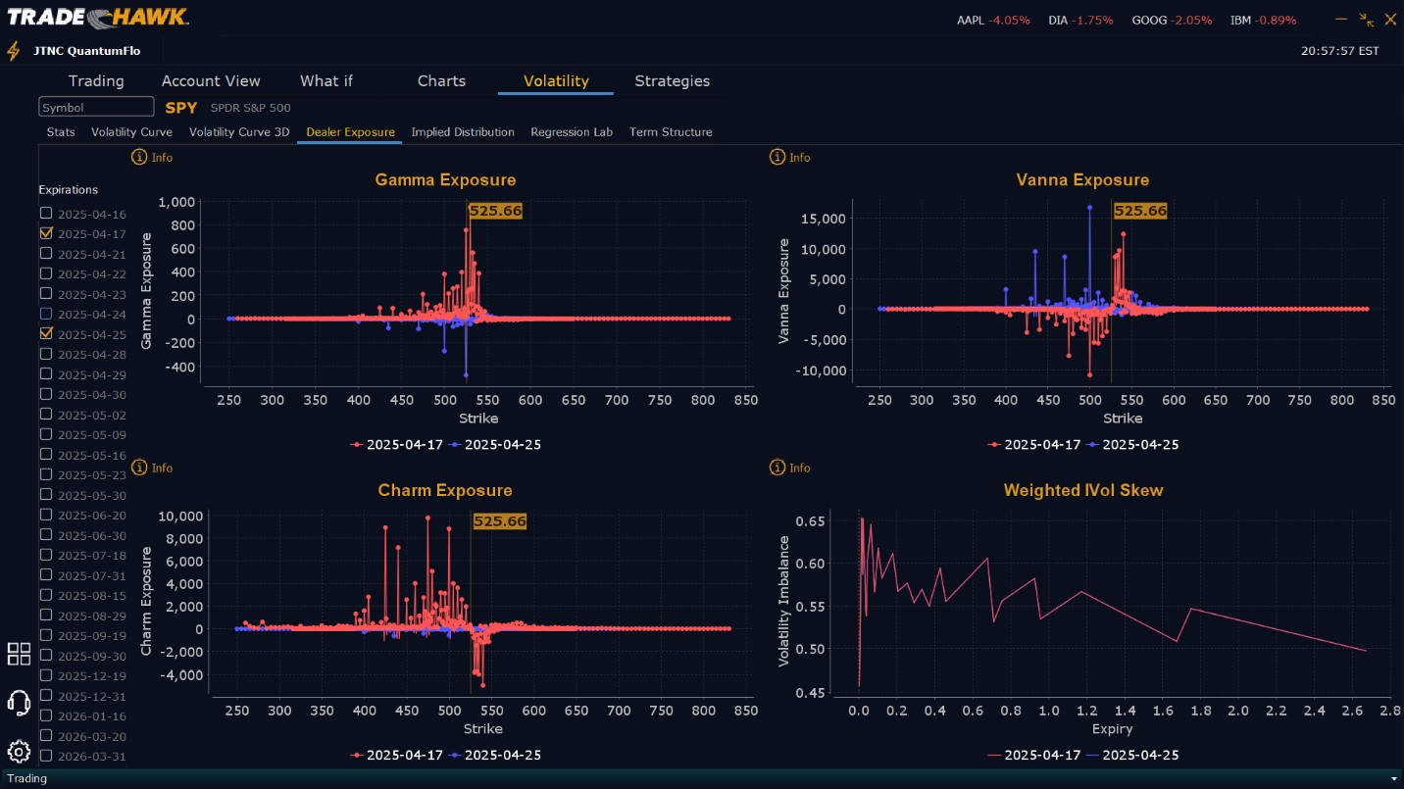Uncheck the 2025-04-17 expiration checkbox
Image resolution: width=1404 pixels, height=789 pixels.
46,233
